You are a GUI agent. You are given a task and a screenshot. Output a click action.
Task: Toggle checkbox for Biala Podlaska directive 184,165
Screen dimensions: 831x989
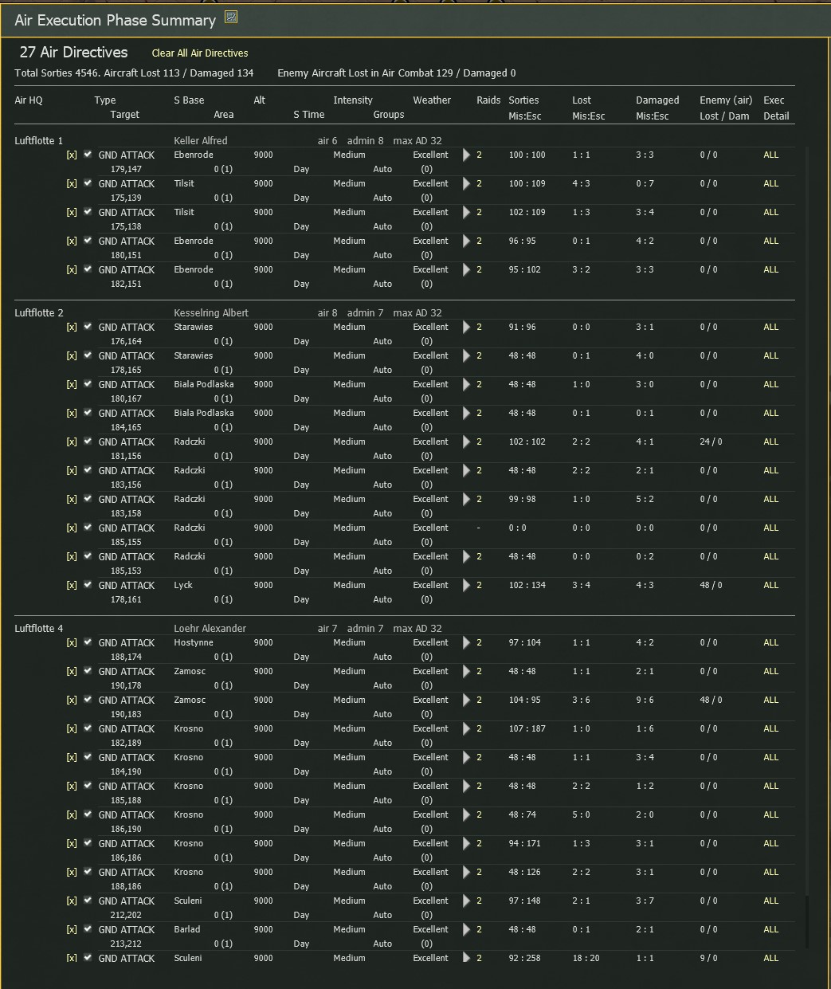pyautogui.click(x=88, y=412)
